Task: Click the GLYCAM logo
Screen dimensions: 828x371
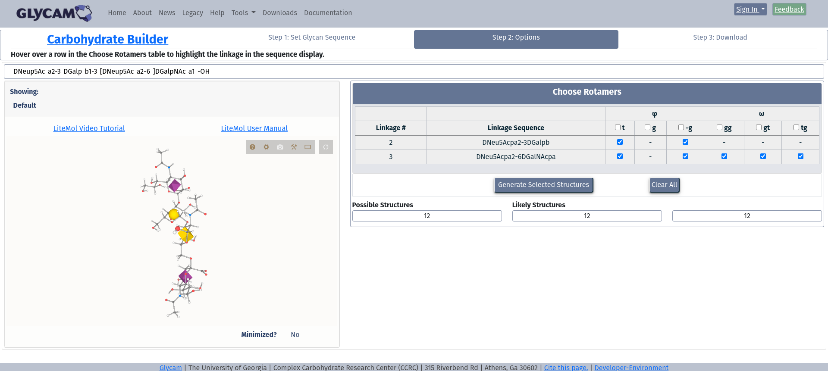Action: click(x=54, y=13)
